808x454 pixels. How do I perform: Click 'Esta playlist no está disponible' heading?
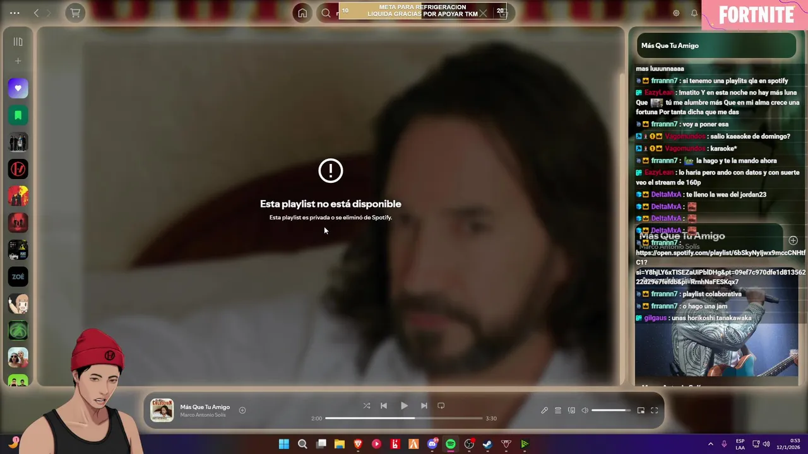(x=331, y=204)
